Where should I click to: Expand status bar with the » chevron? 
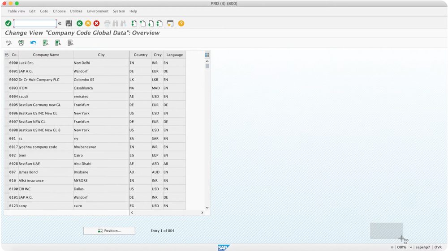(392, 247)
